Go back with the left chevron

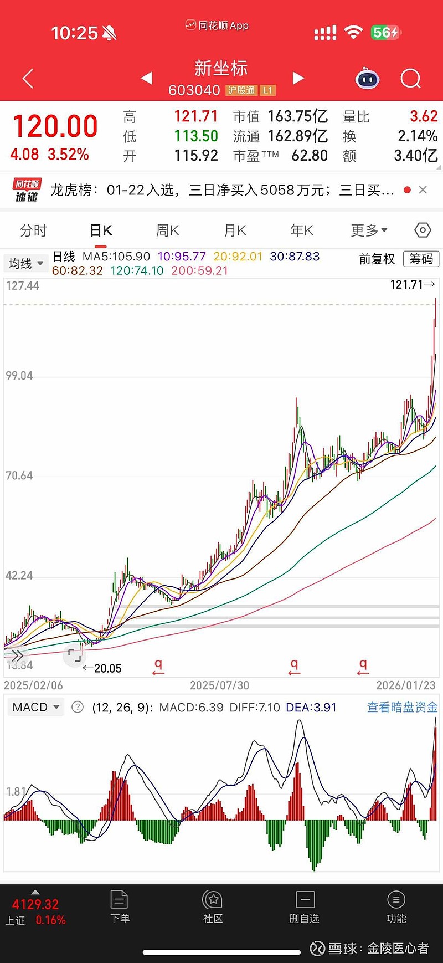click(x=28, y=79)
